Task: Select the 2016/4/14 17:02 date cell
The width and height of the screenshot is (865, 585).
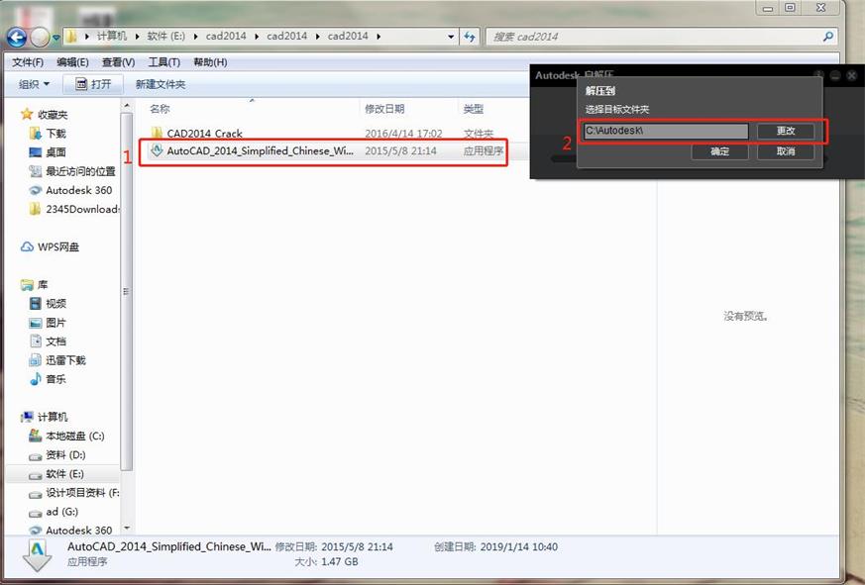Action: click(x=403, y=134)
